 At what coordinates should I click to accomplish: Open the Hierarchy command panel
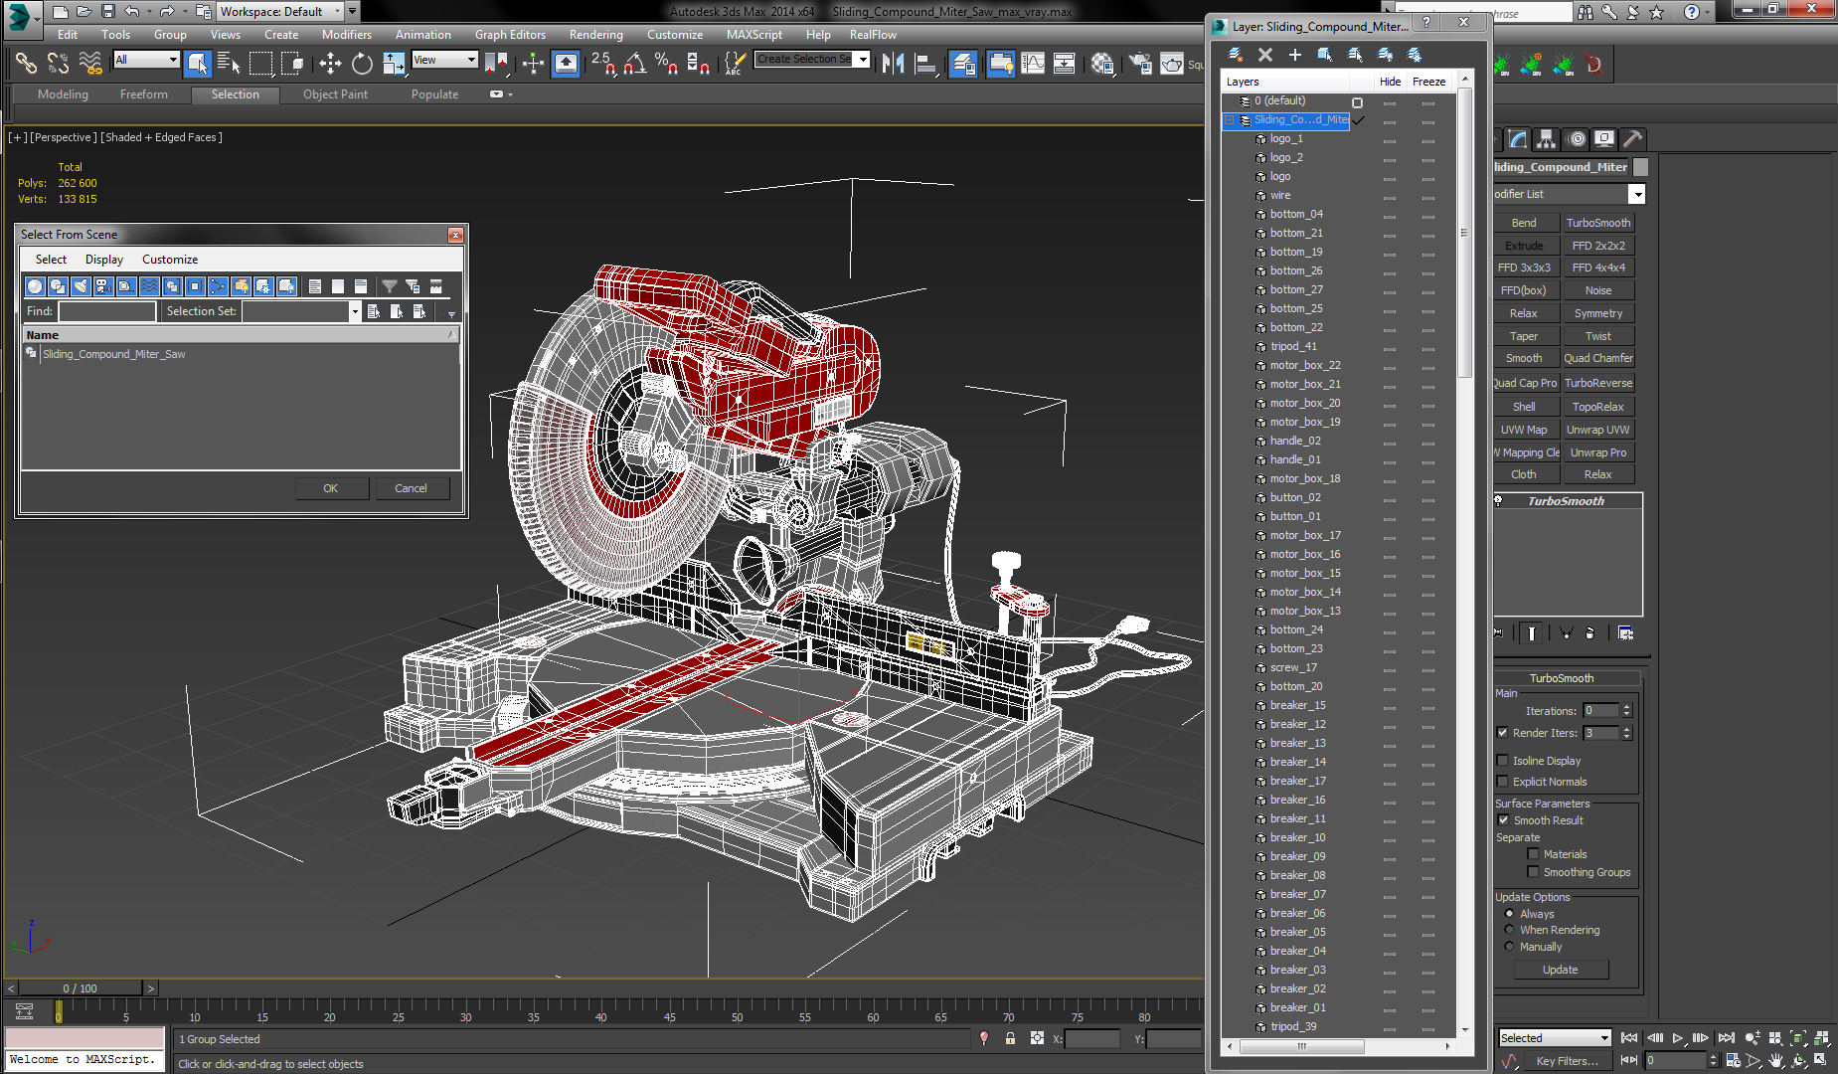(1545, 139)
